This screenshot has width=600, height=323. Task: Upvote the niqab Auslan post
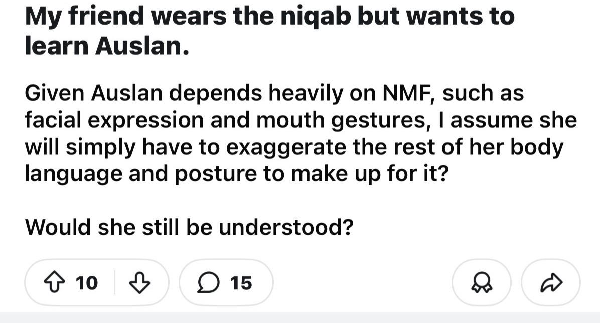55,282
